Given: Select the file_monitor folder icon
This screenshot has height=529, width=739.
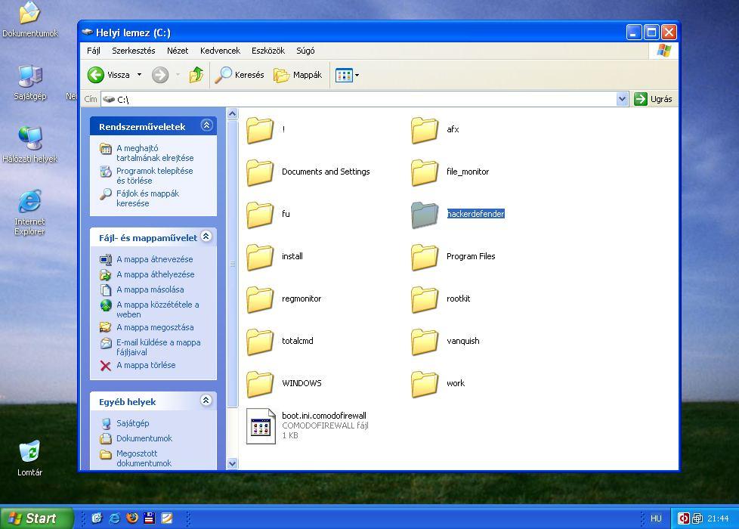Looking at the screenshot, I should pyautogui.click(x=425, y=172).
